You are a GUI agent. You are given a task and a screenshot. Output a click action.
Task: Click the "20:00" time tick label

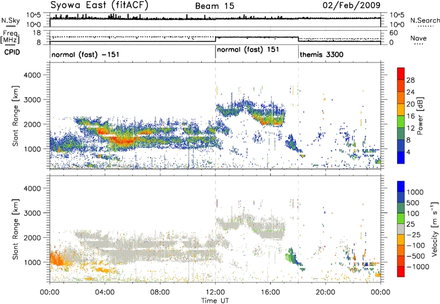tap(326, 292)
